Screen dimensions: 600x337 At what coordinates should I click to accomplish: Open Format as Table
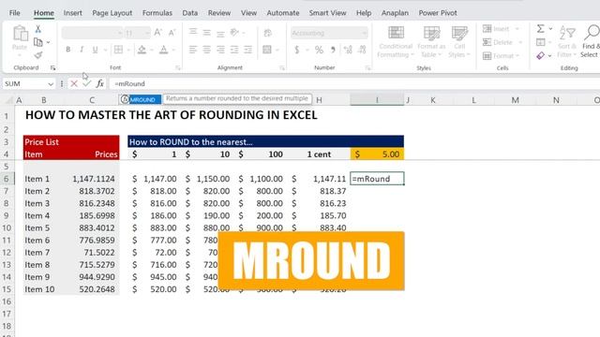(431, 42)
